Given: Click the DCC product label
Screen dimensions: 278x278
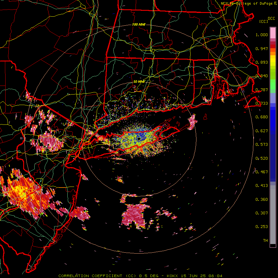Looking at the screenshot, I should pyautogui.click(x=271, y=18).
